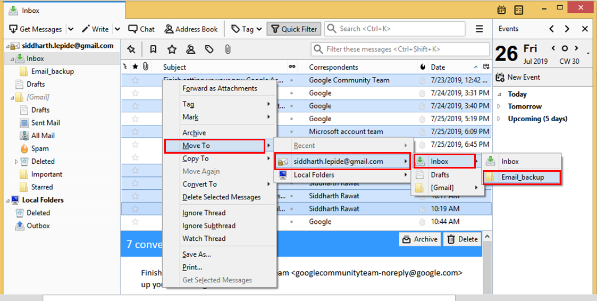Click Filter these messages field

tap(400, 49)
